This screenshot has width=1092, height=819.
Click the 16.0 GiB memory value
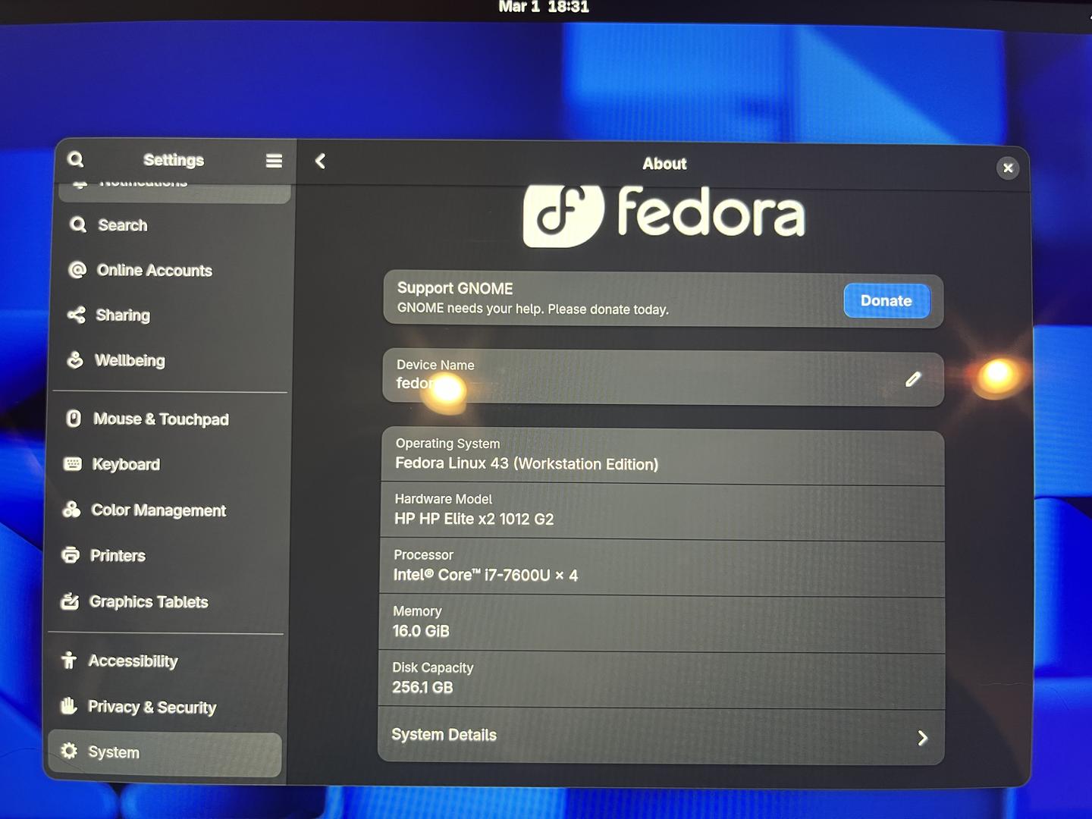pyautogui.click(x=421, y=631)
